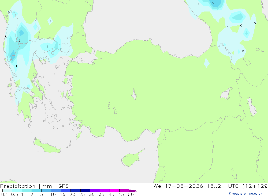Click the 40–45 mm magenta legend box
This screenshot has width=268, height=196.
coord(114,191)
